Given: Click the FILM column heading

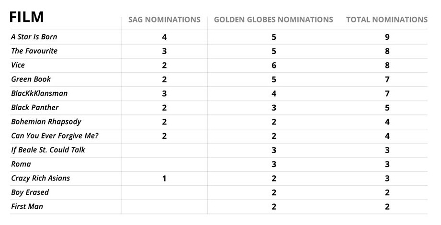Looking at the screenshot, I should click(x=27, y=18).
